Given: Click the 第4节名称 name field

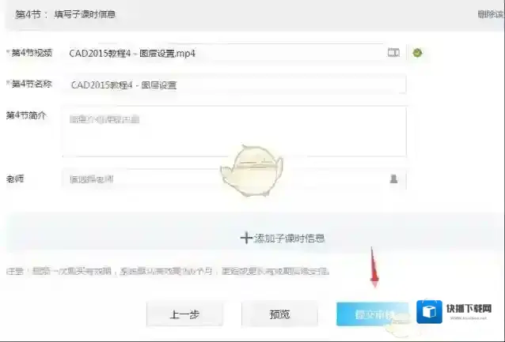Looking at the screenshot, I should pos(234,85).
